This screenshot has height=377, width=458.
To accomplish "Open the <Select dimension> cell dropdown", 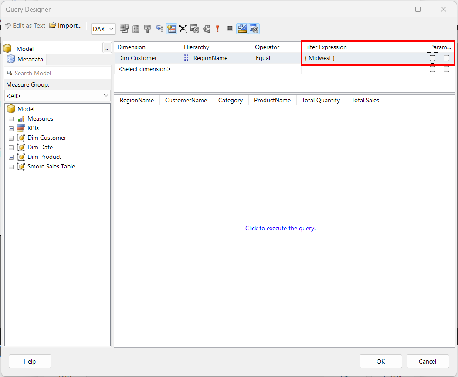I will (x=147, y=69).
